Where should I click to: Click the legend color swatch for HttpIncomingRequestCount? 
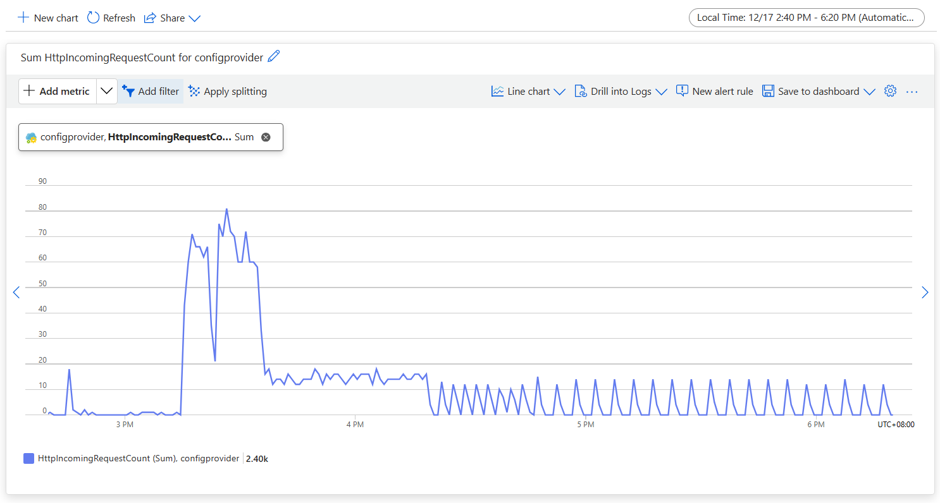[x=28, y=459]
